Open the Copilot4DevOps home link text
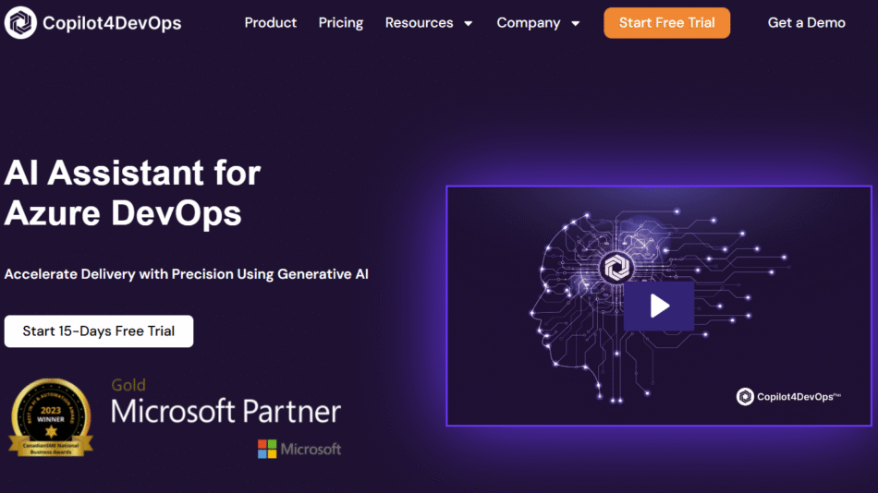Viewport: 878px width, 493px height. [112, 23]
